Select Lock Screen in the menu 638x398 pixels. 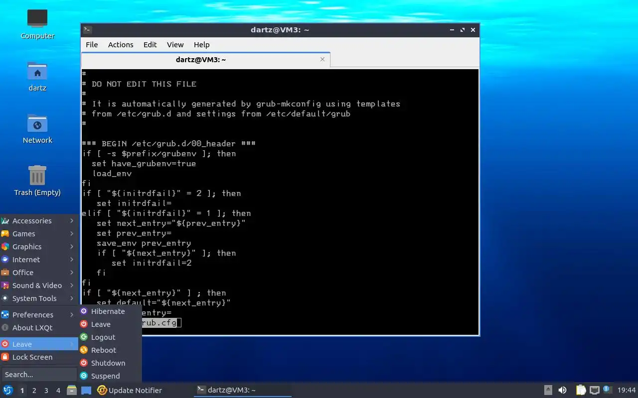[38, 357]
